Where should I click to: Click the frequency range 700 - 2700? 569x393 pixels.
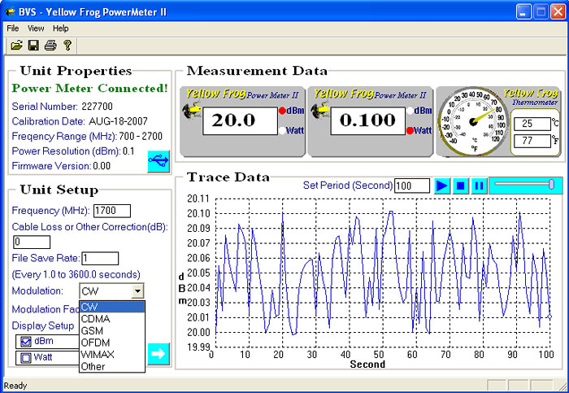coord(141,136)
